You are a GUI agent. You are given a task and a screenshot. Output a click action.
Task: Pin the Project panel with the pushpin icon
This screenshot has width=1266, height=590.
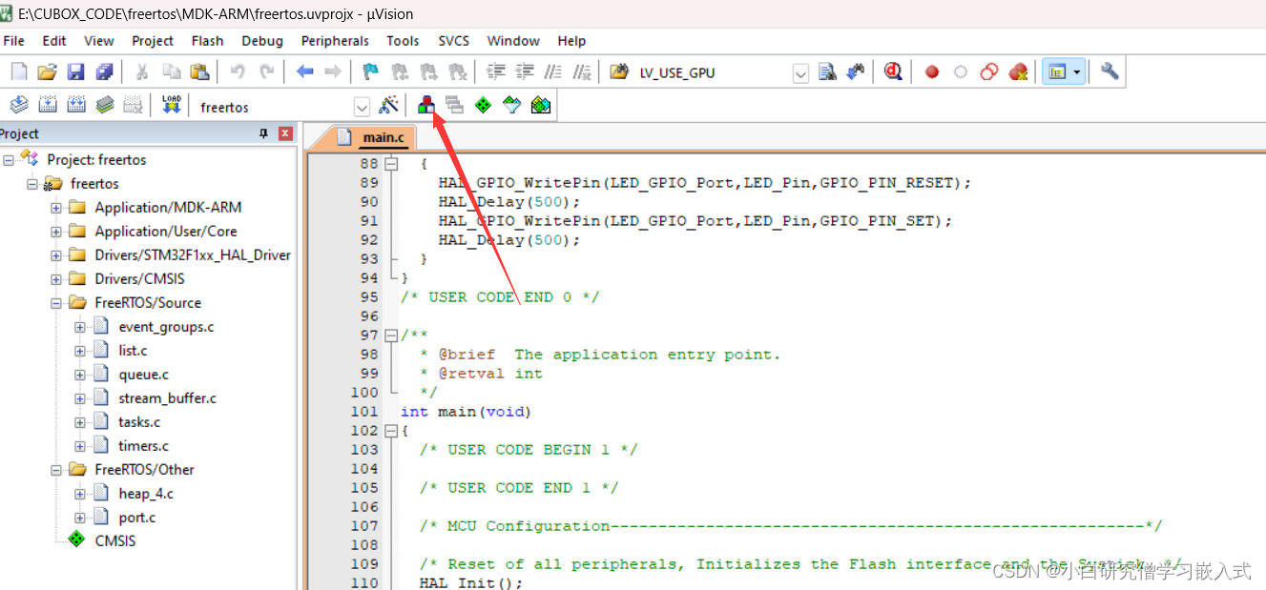[264, 134]
